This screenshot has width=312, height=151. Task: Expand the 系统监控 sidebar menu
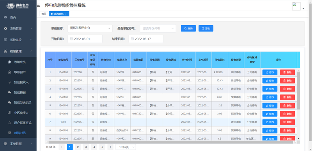18,40
